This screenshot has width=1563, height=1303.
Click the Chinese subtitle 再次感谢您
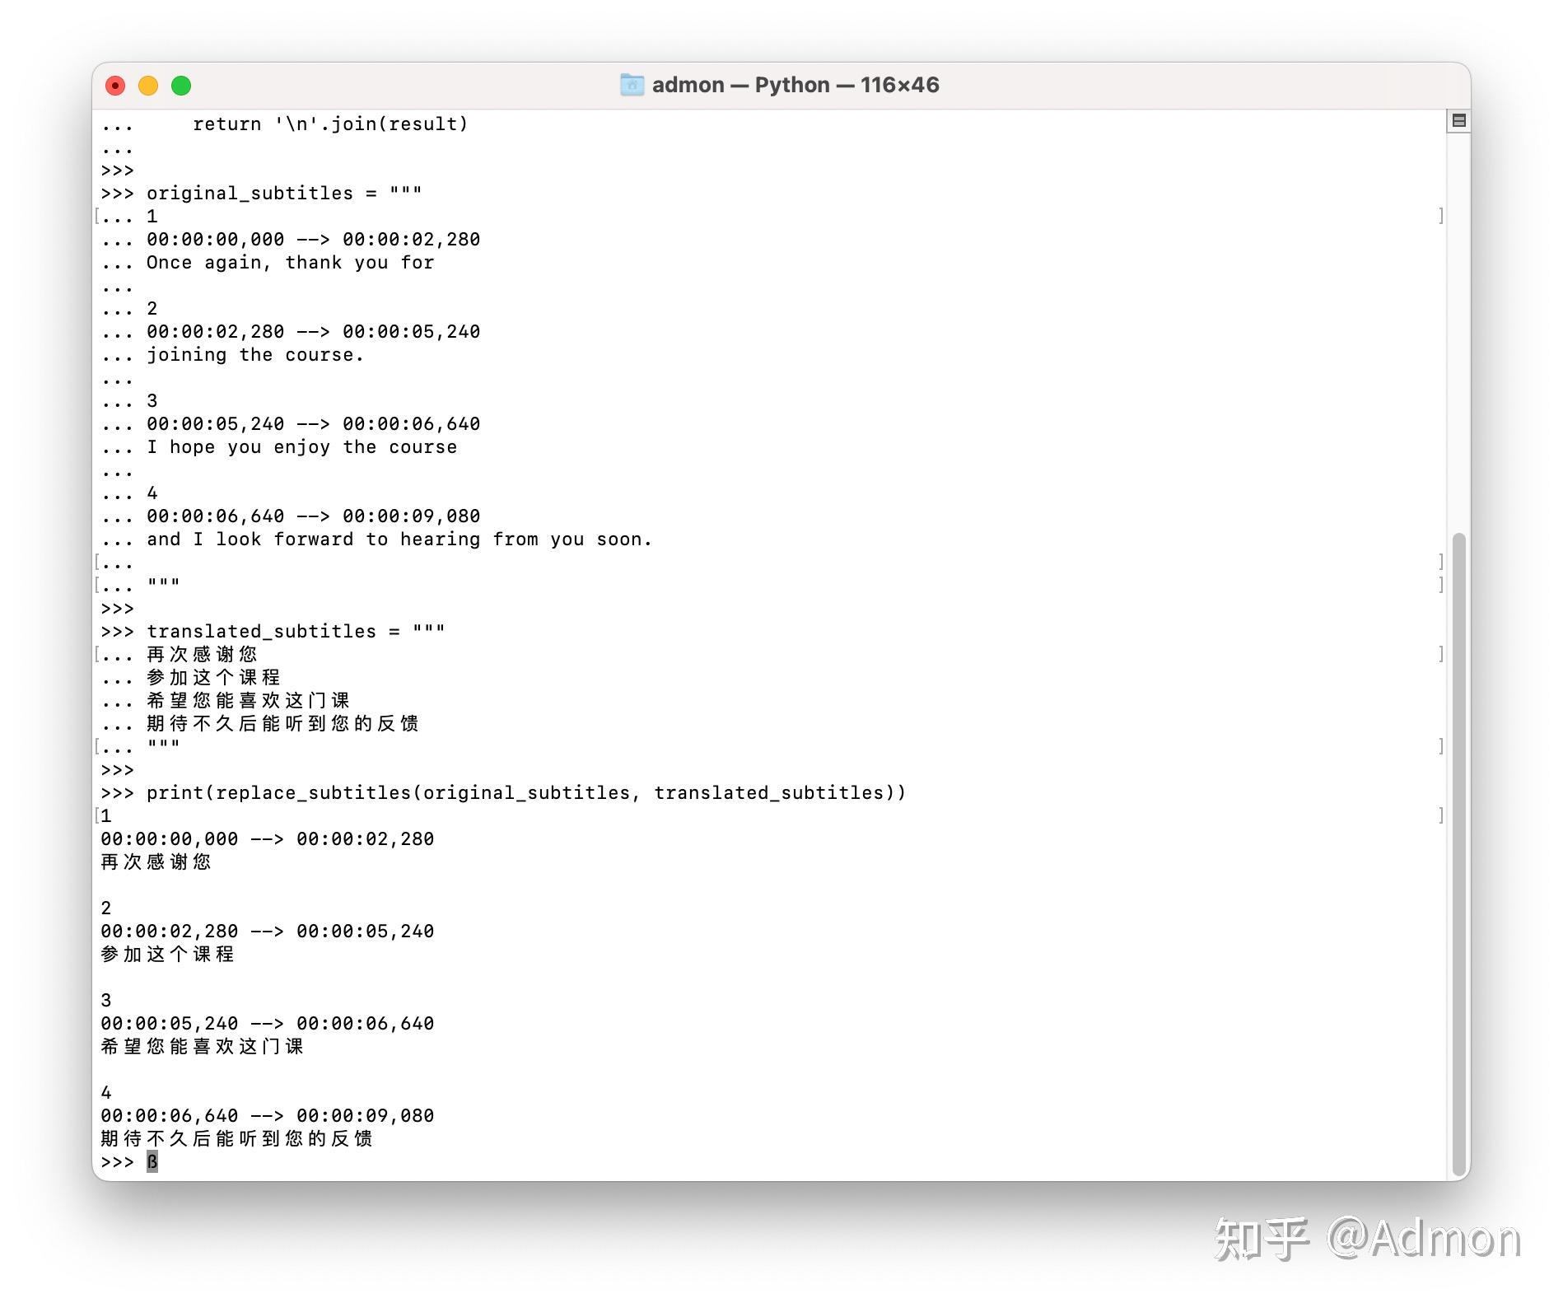tap(202, 653)
